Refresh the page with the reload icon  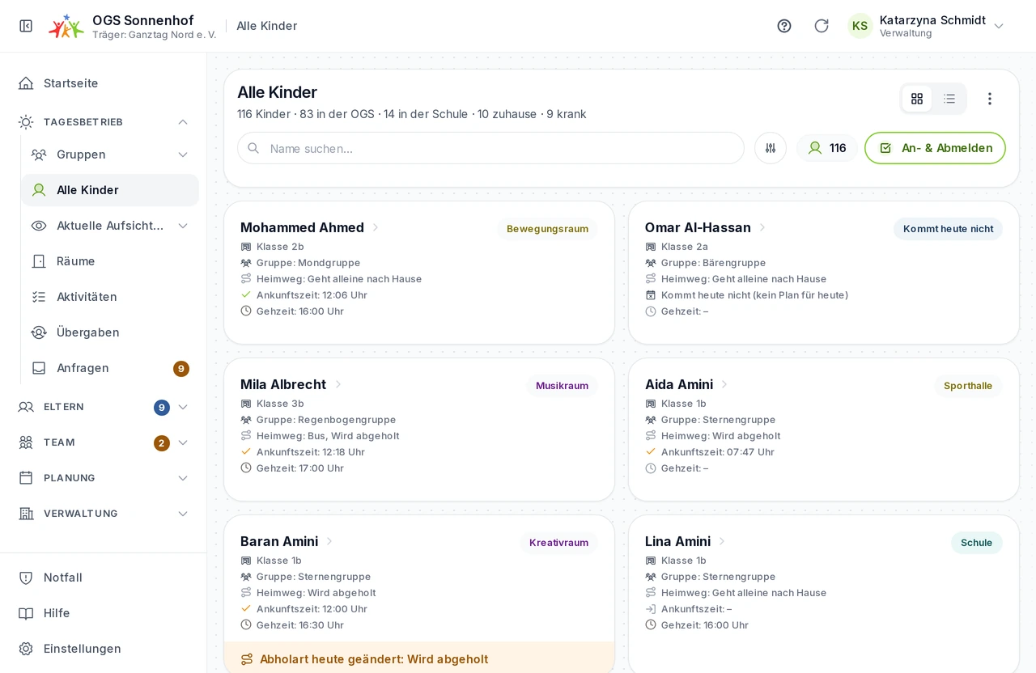tap(822, 26)
